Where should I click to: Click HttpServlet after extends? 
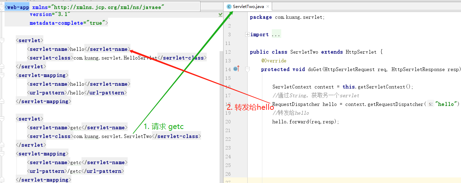(361, 52)
